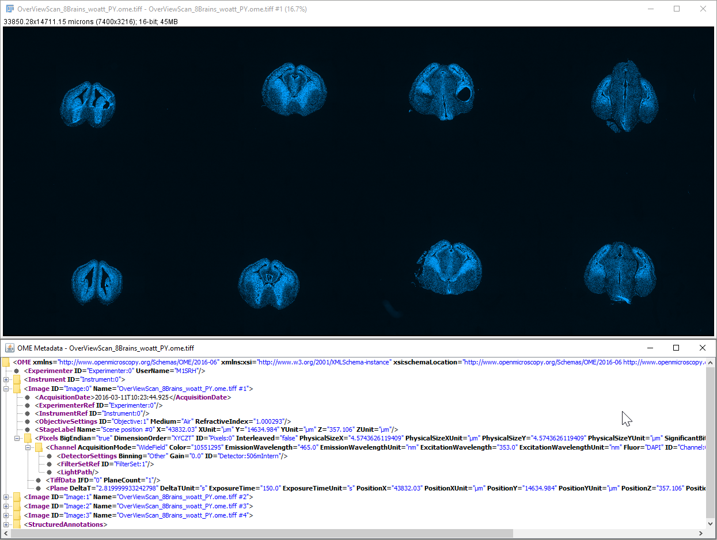
Task: Click the Plane leaf bullet icon
Action: [39, 488]
